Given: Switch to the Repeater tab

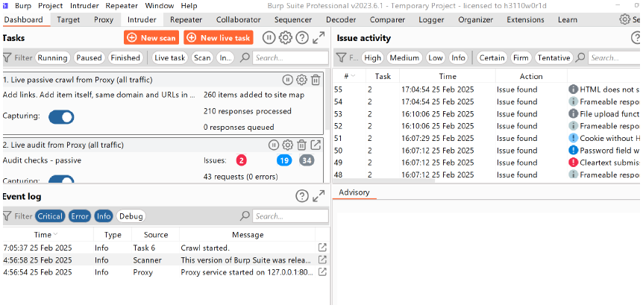Looking at the screenshot, I should coord(186,19).
